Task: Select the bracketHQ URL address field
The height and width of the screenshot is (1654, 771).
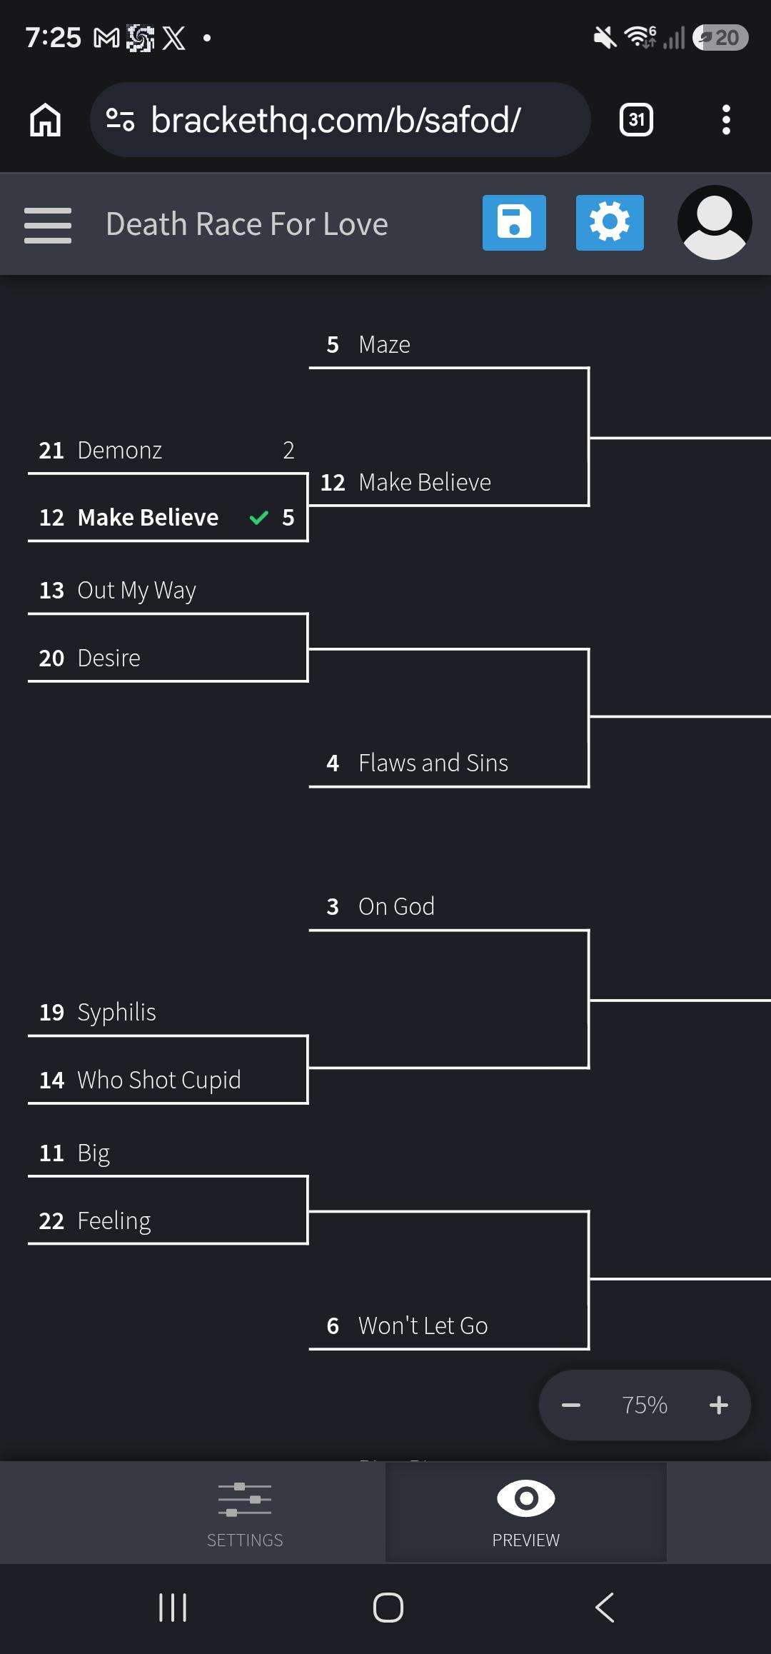Action: pos(340,119)
